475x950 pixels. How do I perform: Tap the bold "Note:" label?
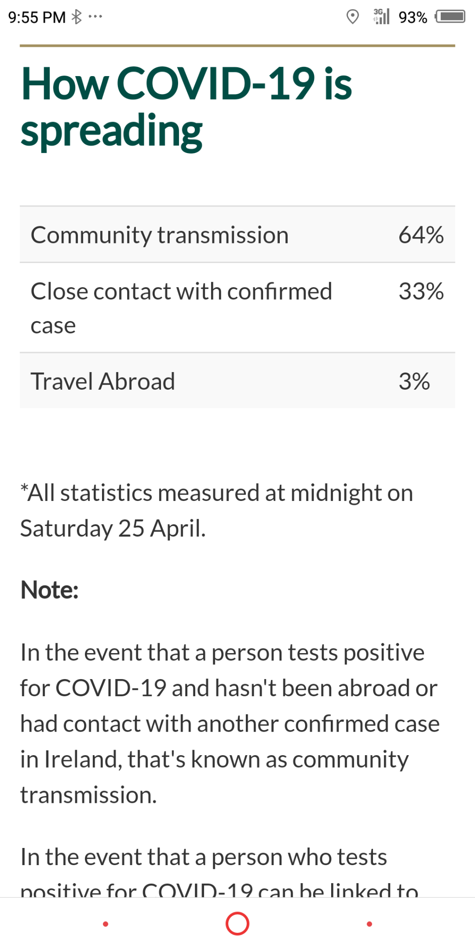pos(50,590)
